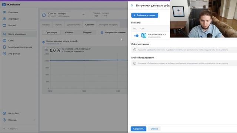Click the Добавить источник button
This screenshot has height=133, width=237.
145,15
